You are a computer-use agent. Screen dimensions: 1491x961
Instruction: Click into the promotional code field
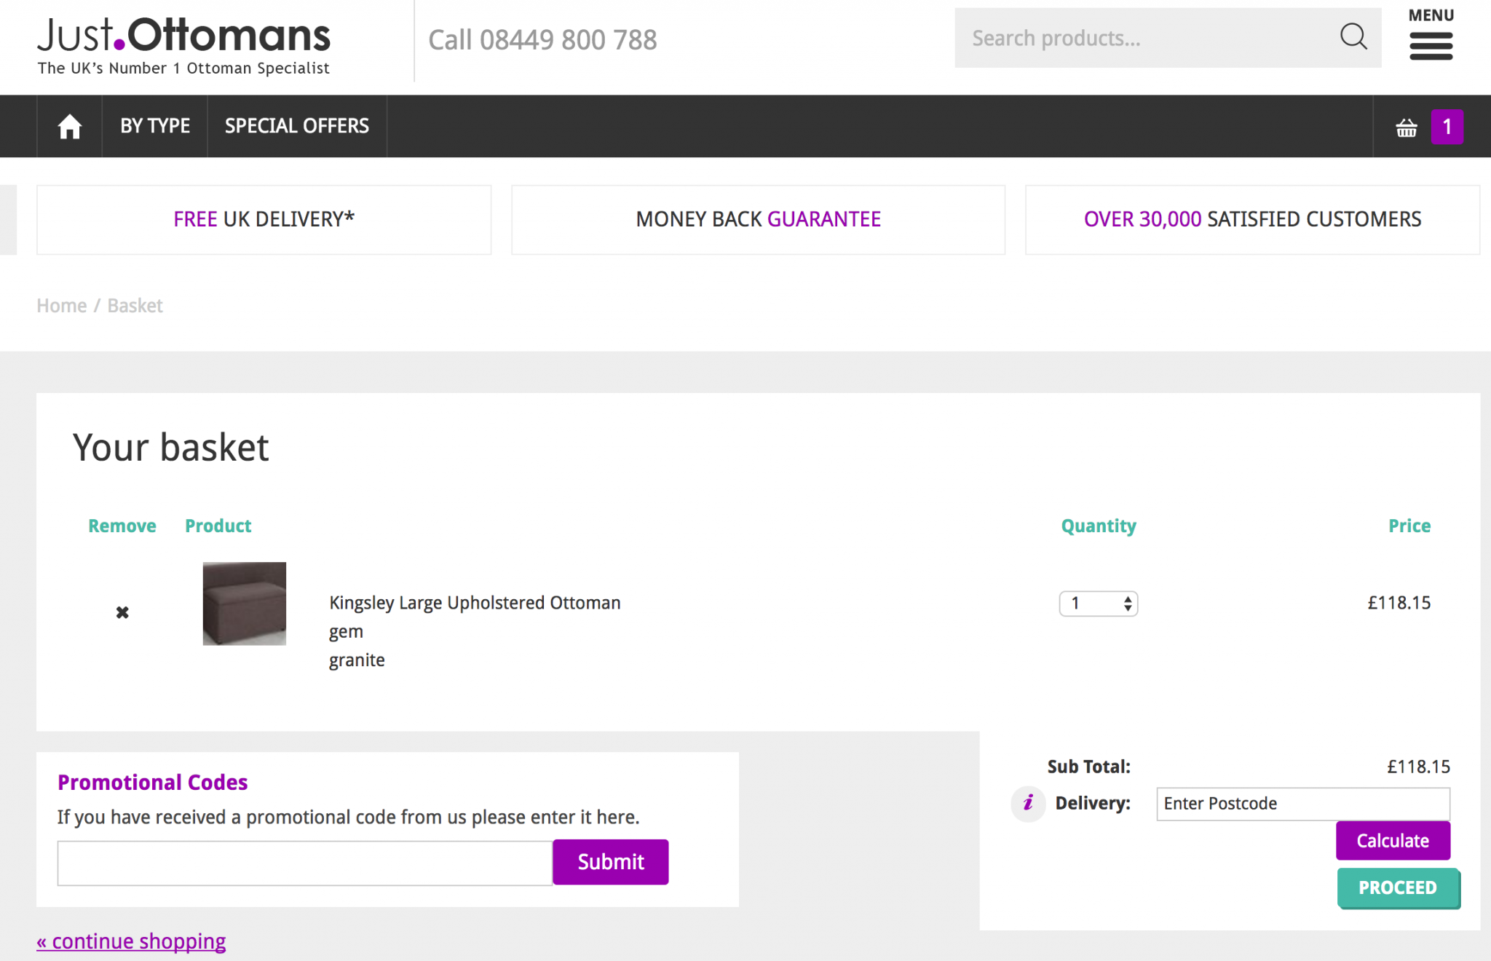tap(304, 863)
